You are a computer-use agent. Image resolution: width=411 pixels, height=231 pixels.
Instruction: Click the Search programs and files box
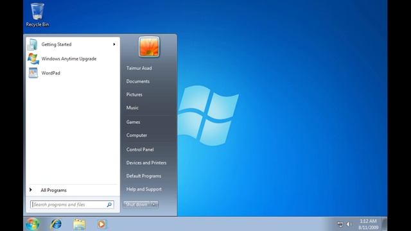[x=72, y=205]
